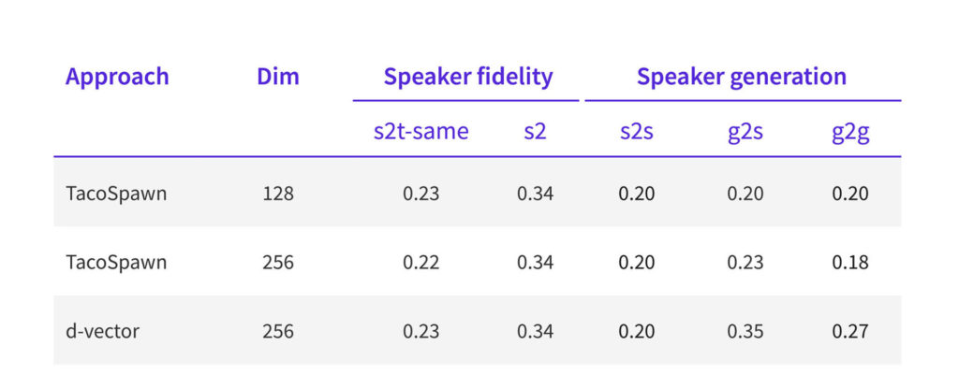Click the 0.22 s2t-same value
The height and width of the screenshot is (389, 959).
(420, 263)
